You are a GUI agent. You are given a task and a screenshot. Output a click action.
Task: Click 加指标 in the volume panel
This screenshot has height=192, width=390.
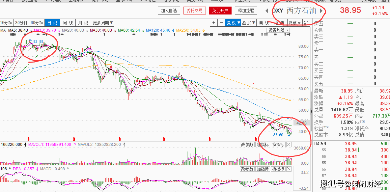(x=263, y=145)
